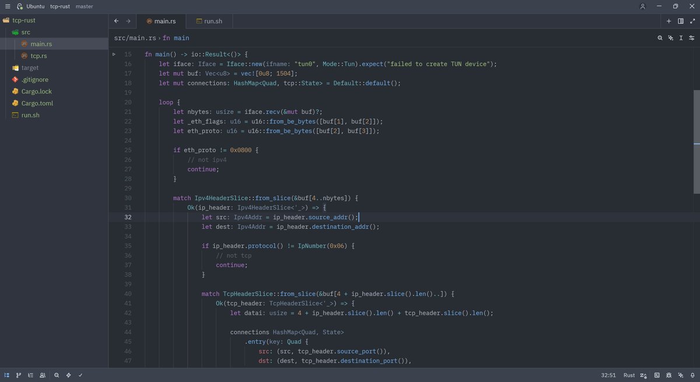Click the 0x0800 constant on line 25
This screenshot has height=382, width=700.
[x=240, y=150]
